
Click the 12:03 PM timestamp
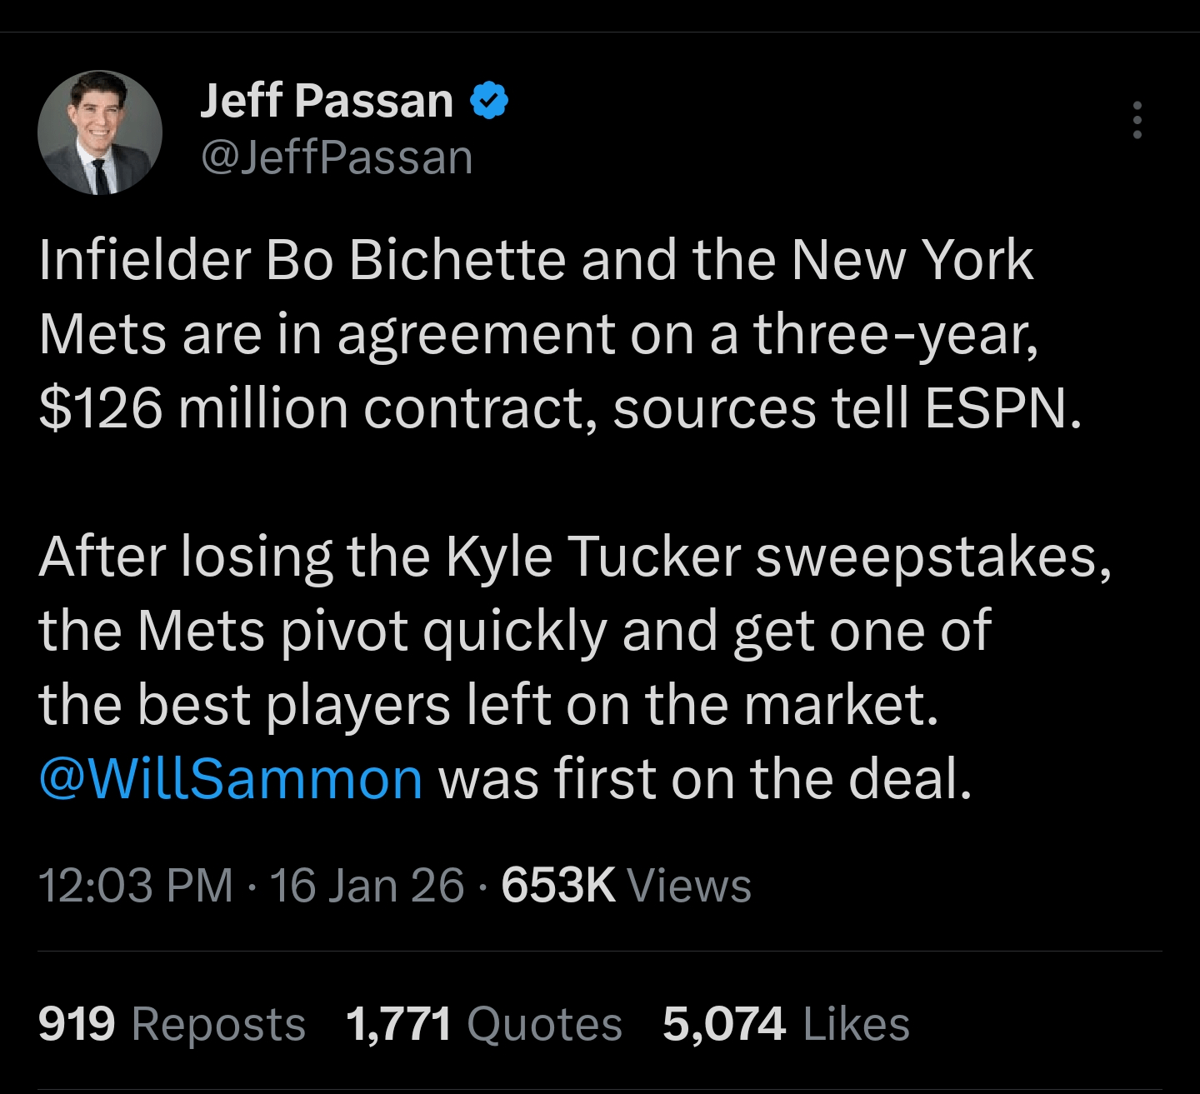point(136,885)
